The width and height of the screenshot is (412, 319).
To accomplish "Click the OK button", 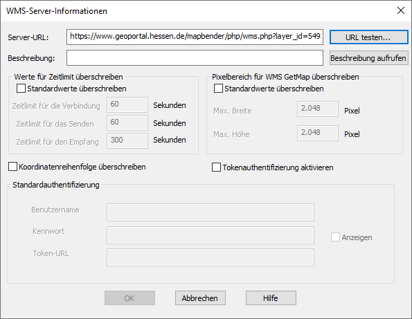I will pyautogui.click(x=129, y=298).
